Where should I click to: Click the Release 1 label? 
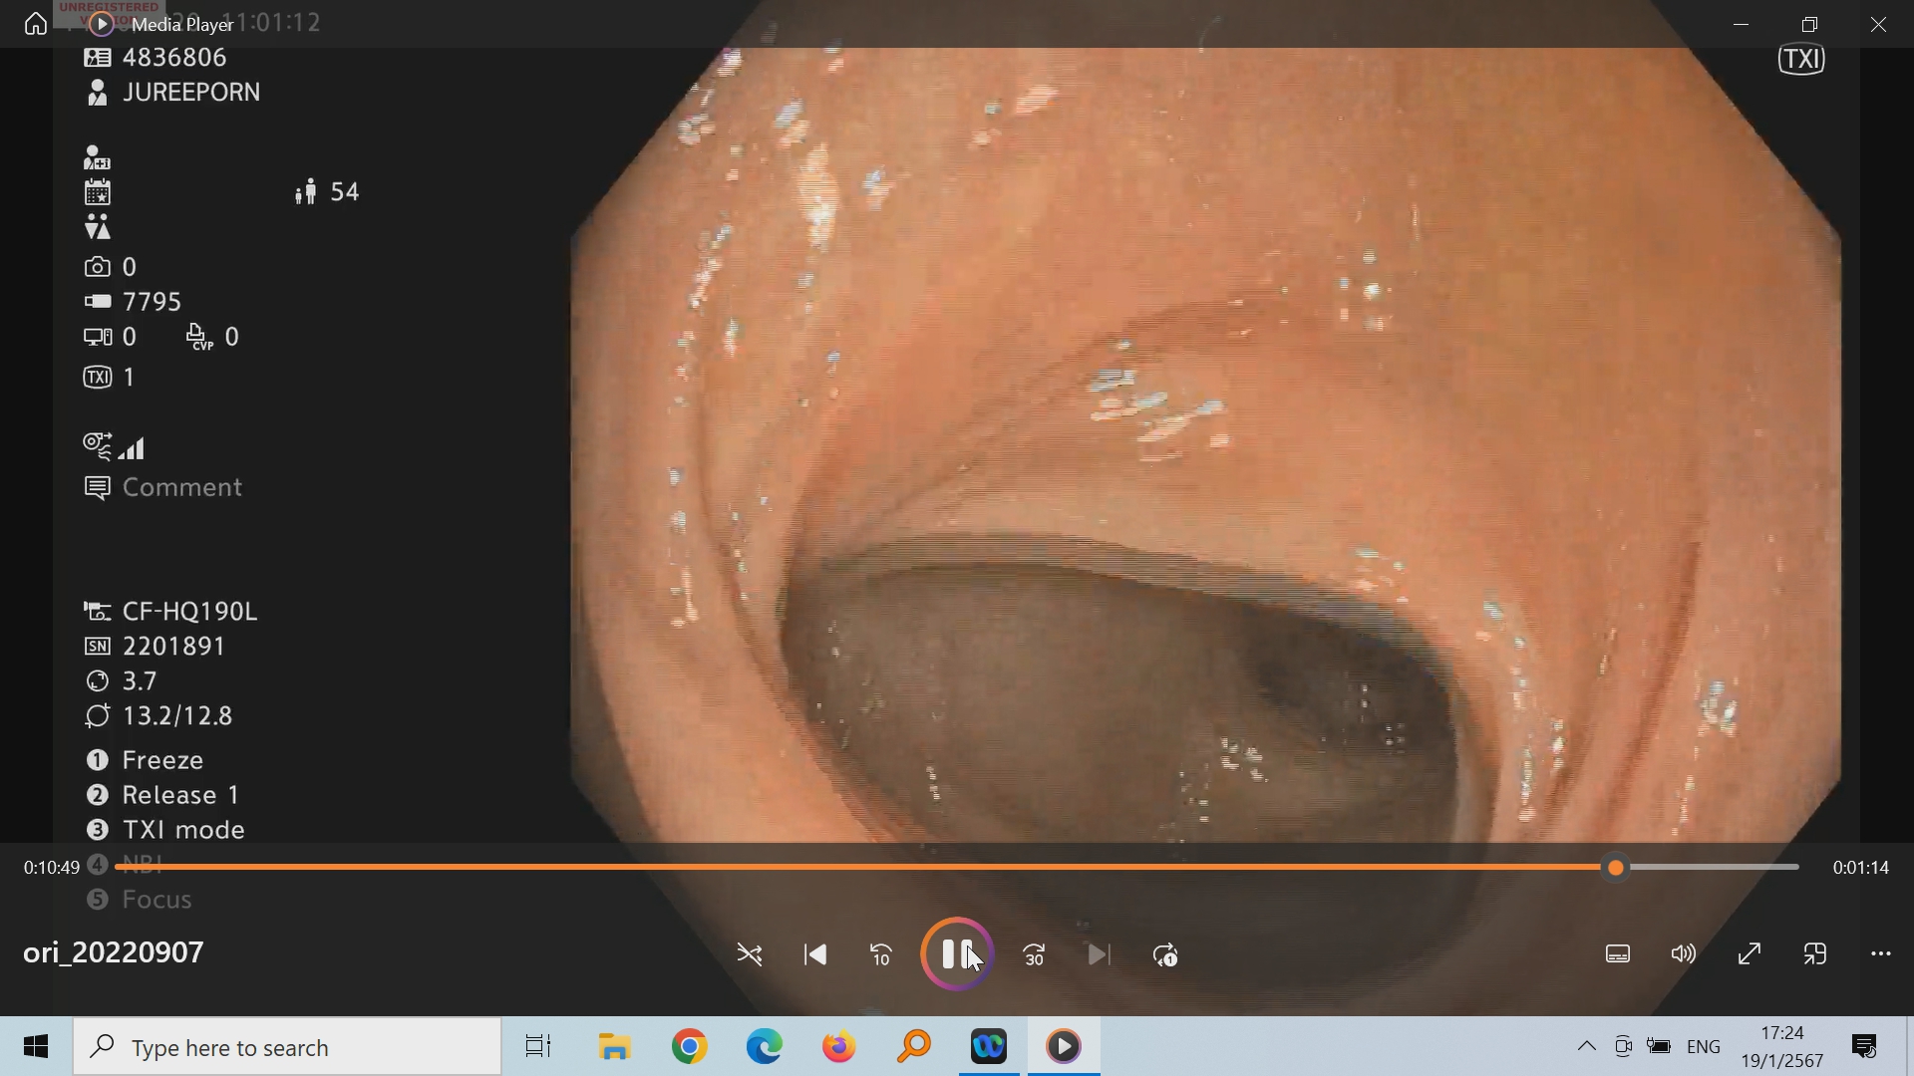180,795
